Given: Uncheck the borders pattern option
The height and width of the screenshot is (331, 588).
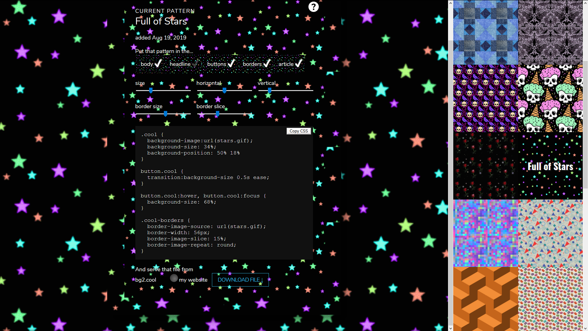Looking at the screenshot, I should point(267,64).
